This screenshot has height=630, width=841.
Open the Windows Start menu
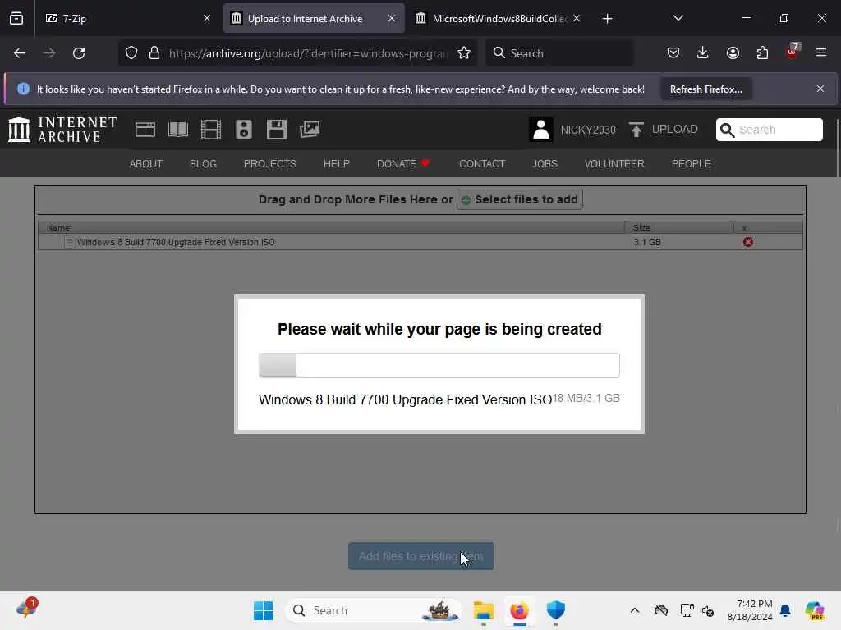pyautogui.click(x=263, y=610)
